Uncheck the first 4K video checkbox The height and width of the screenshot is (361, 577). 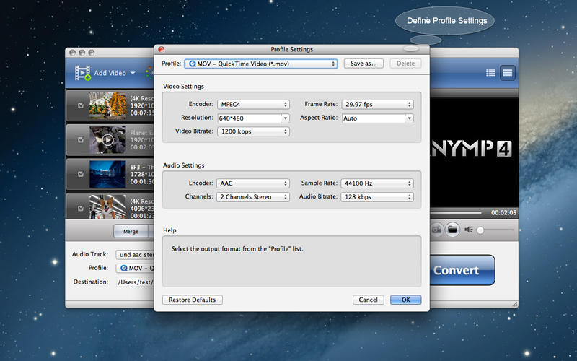[80, 105]
